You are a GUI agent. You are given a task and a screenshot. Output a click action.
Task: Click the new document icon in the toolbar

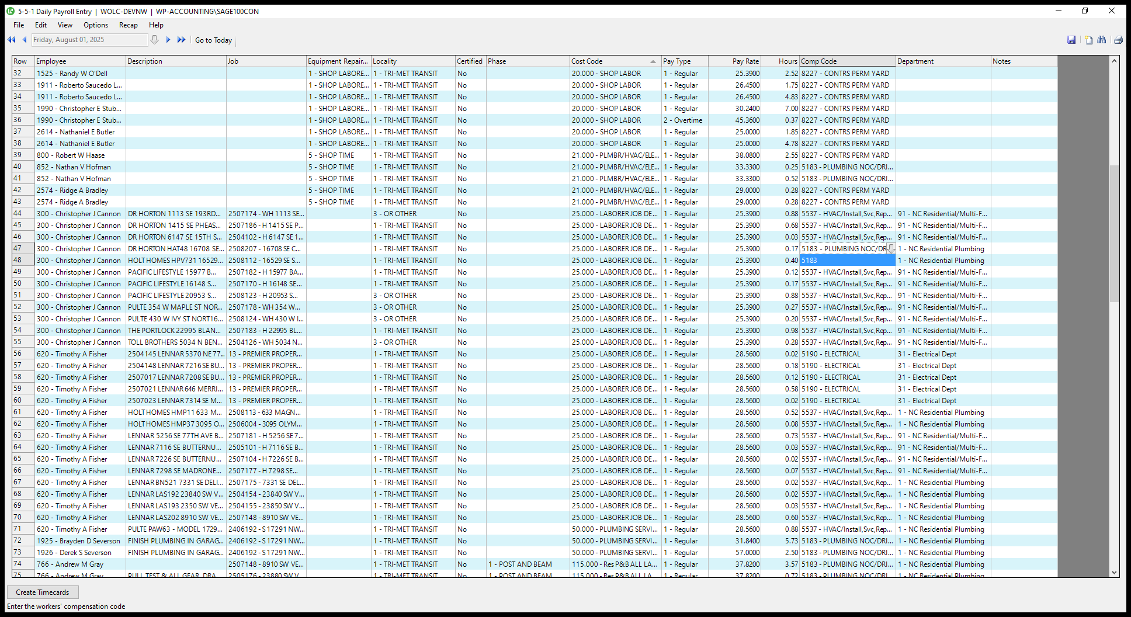tap(1088, 40)
